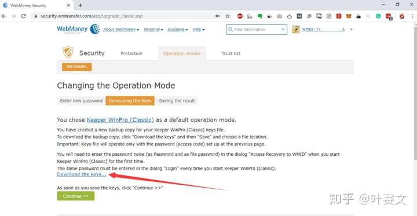Switch to the Trust list tab

231,53
